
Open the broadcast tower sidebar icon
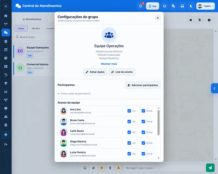tap(6, 24)
